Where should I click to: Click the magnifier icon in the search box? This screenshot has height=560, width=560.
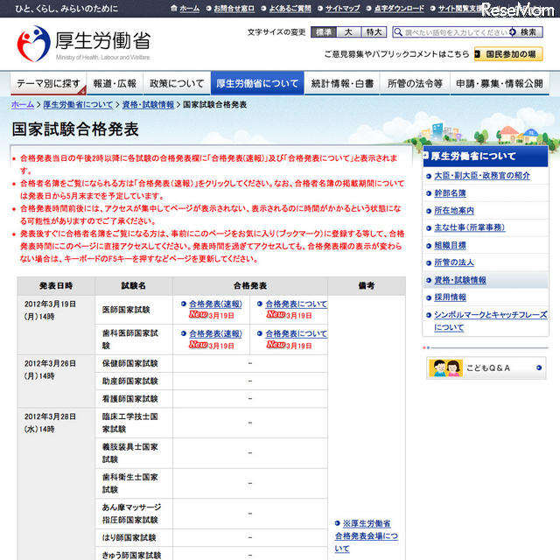398,32
